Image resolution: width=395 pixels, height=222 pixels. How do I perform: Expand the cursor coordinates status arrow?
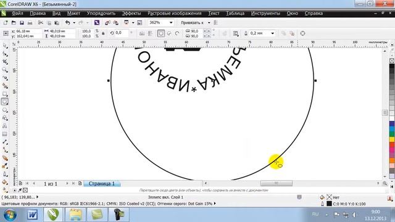point(38,197)
